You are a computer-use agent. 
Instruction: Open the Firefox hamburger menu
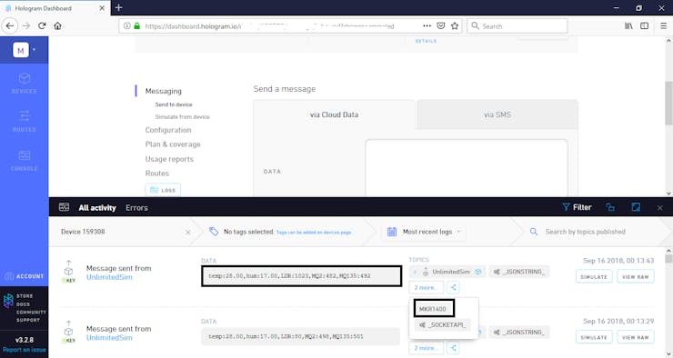663,25
